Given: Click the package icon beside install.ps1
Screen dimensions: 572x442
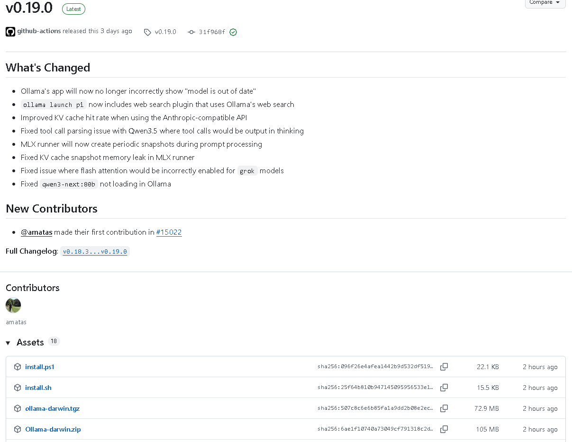Looking at the screenshot, I should pyautogui.click(x=18, y=367).
